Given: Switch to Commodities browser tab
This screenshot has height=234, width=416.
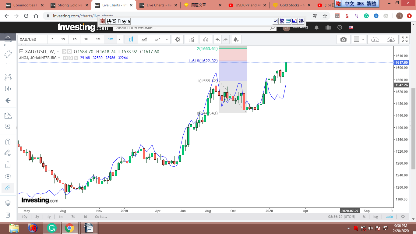Looking at the screenshot, I should coord(25,5).
